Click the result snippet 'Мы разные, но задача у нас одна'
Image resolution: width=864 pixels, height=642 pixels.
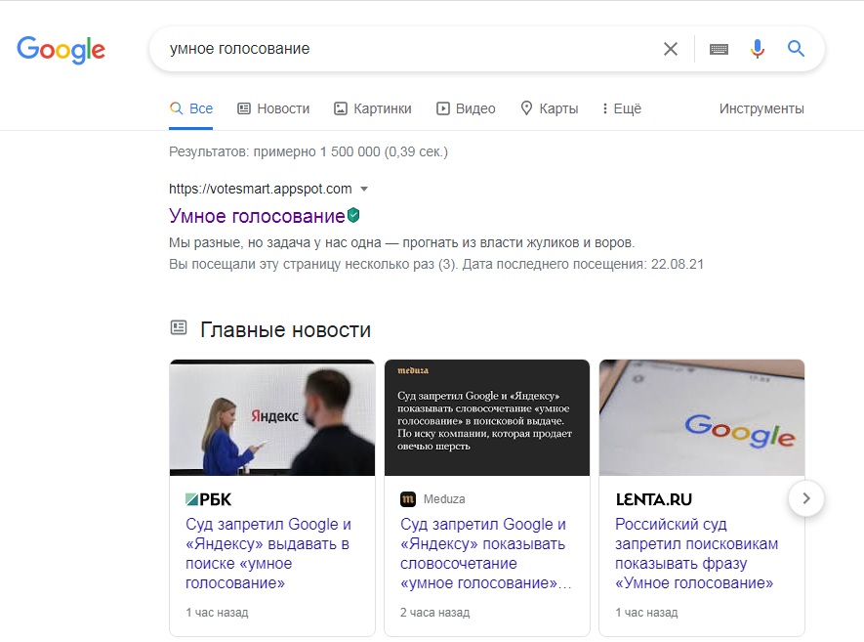(x=402, y=242)
